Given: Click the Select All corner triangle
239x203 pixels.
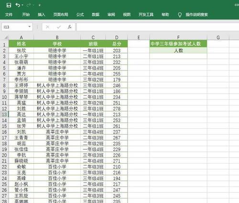Looking at the screenshot, I should [x=6, y=37].
